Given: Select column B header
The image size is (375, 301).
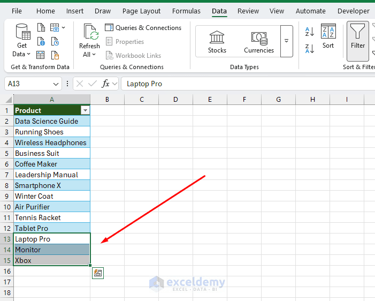Looking at the screenshot, I should 107,100.
